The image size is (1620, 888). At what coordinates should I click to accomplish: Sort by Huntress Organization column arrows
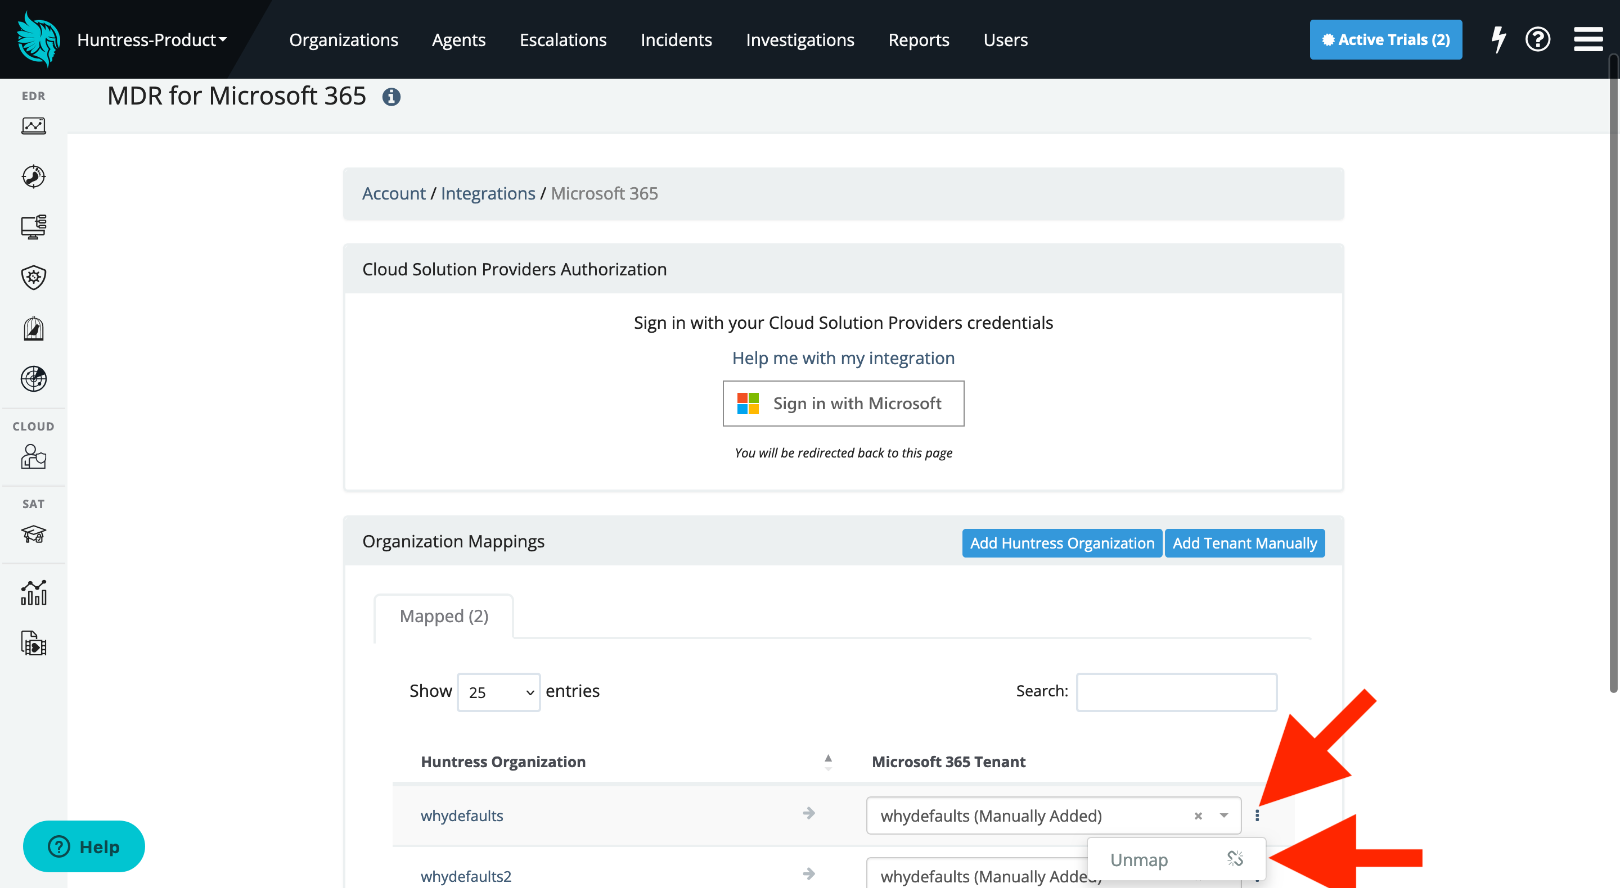coord(828,762)
